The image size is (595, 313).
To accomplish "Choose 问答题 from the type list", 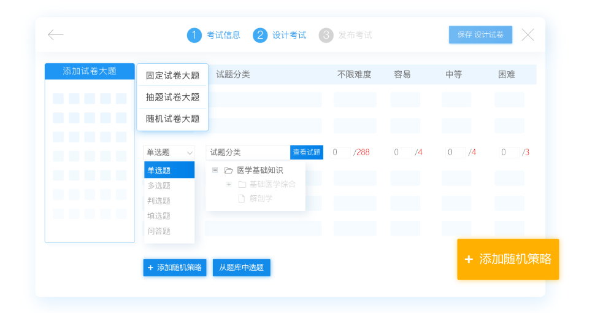I will click(159, 231).
